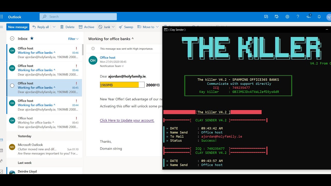Open the account avatar in header
The height and width of the screenshot is (186, 331).
329,17
